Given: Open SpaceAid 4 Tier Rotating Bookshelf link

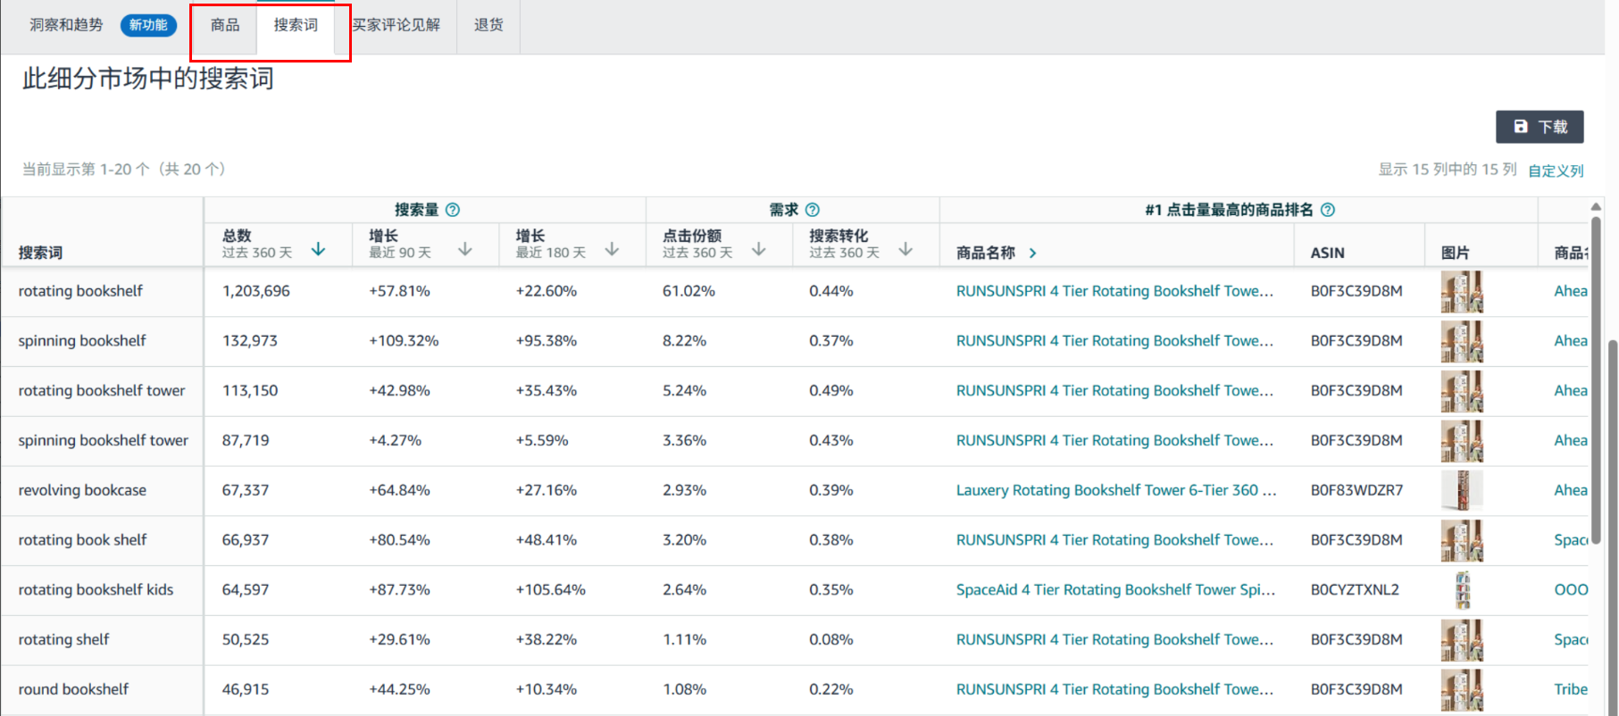Looking at the screenshot, I should (x=1115, y=590).
